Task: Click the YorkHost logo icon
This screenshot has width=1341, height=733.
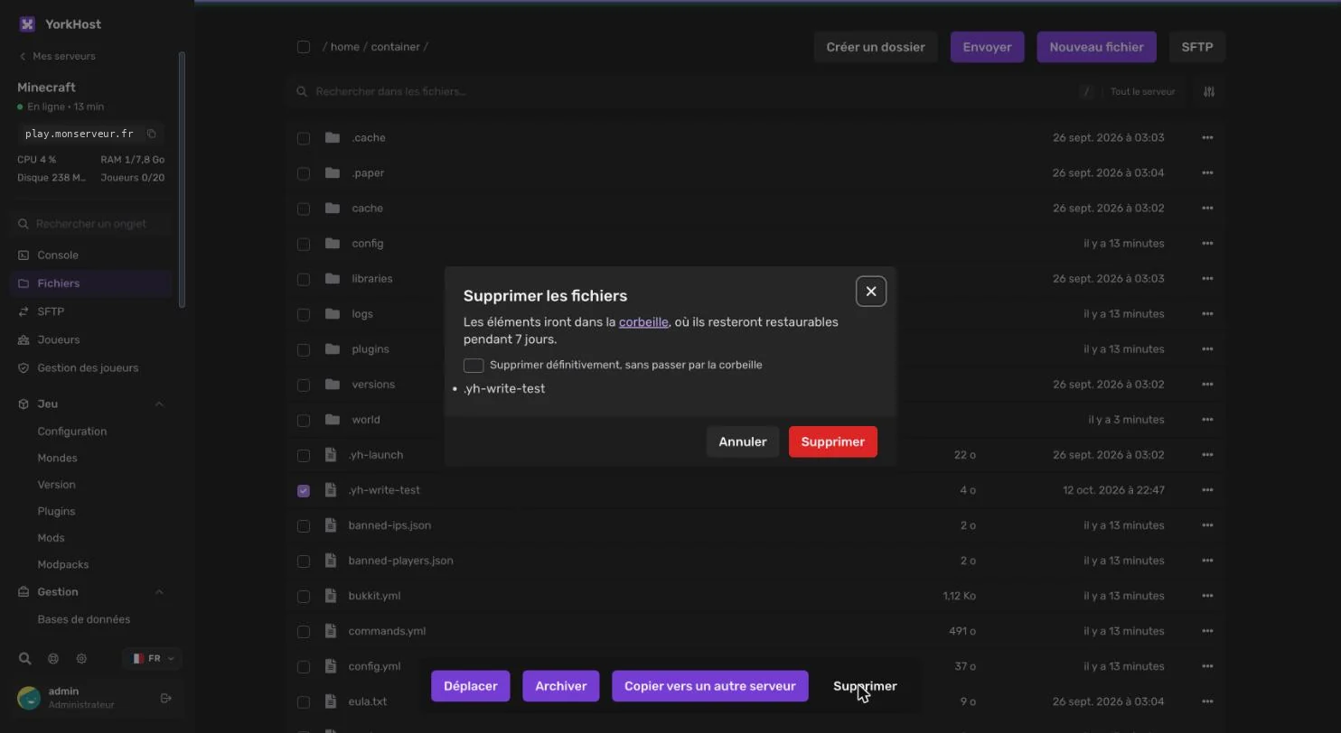Action: pyautogui.click(x=27, y=24)
